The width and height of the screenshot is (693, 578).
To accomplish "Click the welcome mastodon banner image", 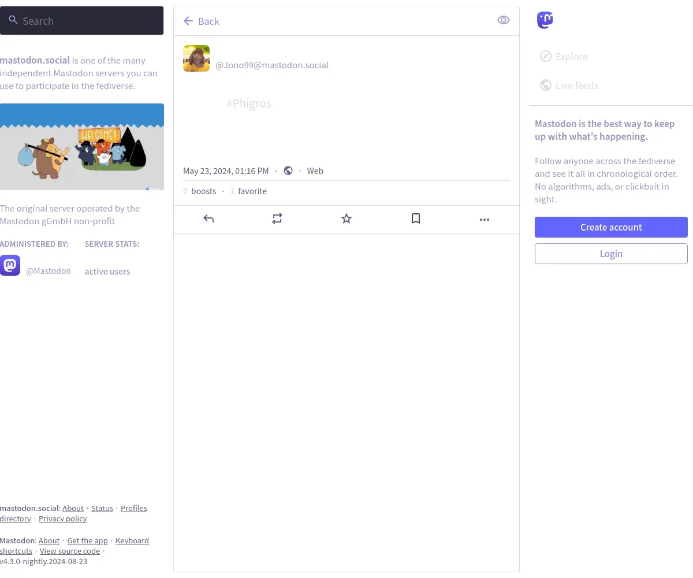I will click(x=82, y=147).
